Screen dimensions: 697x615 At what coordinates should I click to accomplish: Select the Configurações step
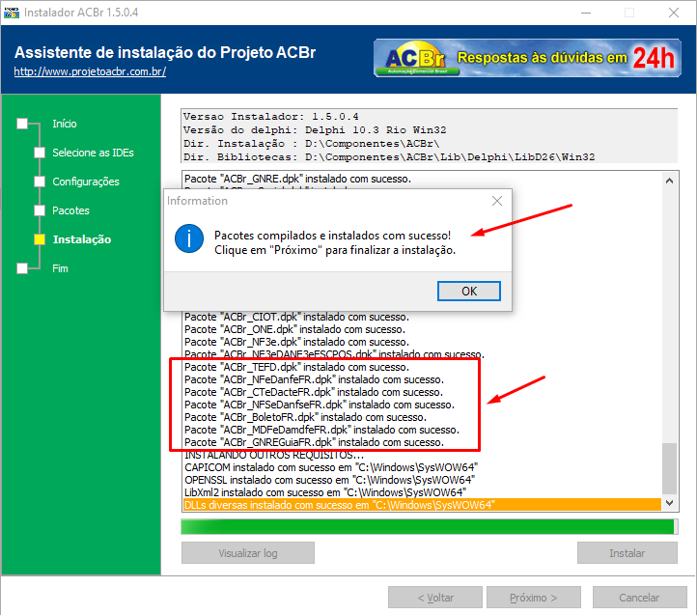tap(86, 182)
